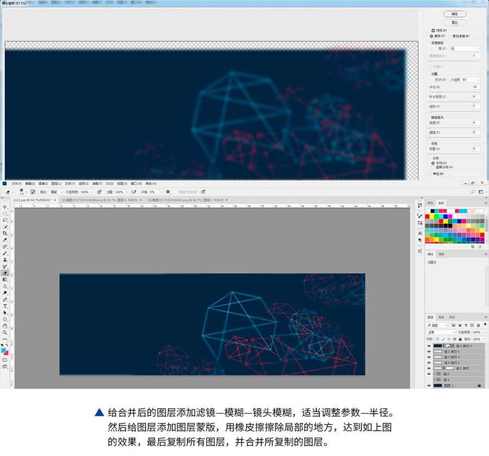489x456 pixels.
Task: Select the Dodge tool
Action: pyautogui.click(x=5, y=293)
